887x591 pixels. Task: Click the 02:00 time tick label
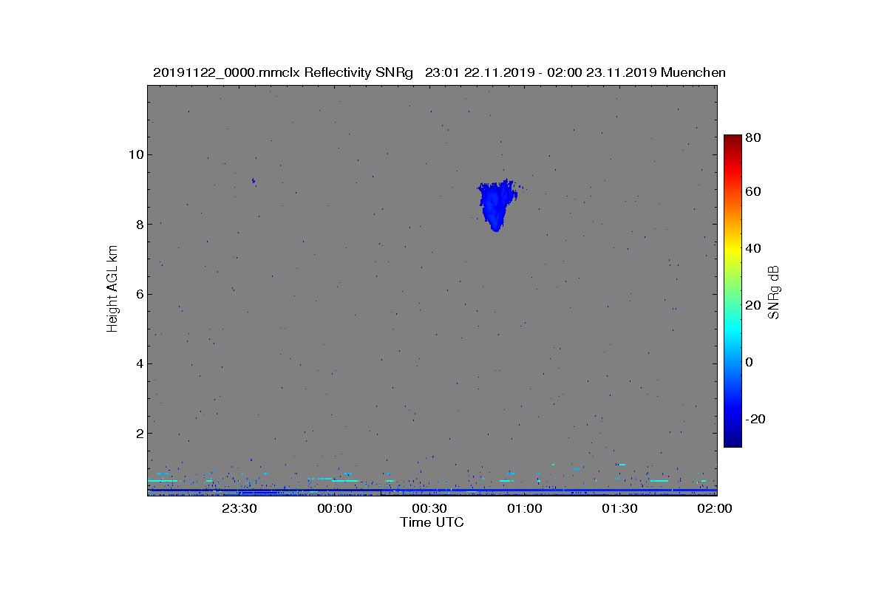[715, 508]
